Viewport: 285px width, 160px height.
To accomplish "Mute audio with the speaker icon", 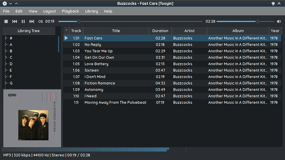I will click(x=279, y=21).
